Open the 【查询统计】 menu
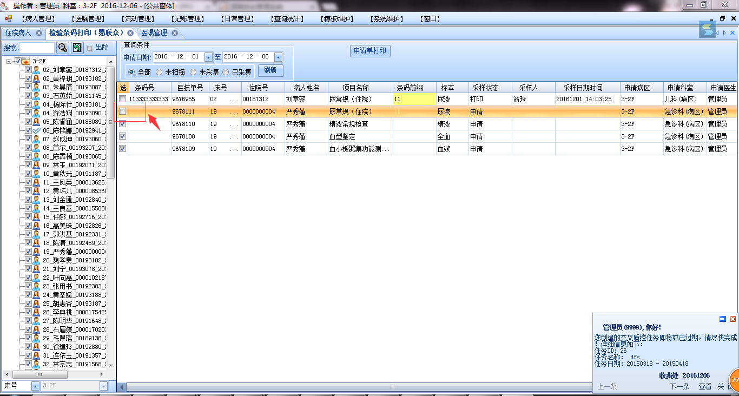Screen dimensions: 739x396 pos(286,19)
